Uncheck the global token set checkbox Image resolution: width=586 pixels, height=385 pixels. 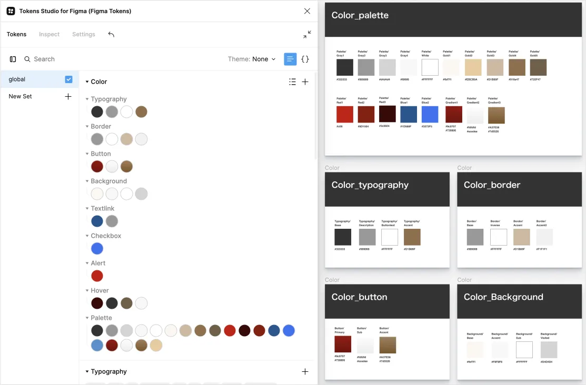[x=68, y=79]
